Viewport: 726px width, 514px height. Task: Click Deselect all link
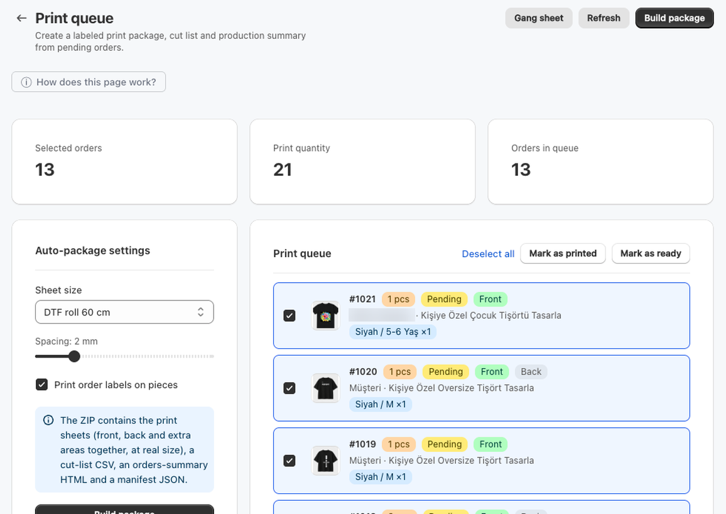[x=488, y=254]
